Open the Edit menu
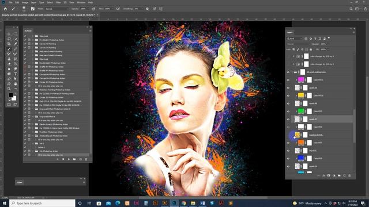The height and width of the screenshot is (207, 369). tap(17, 2)
